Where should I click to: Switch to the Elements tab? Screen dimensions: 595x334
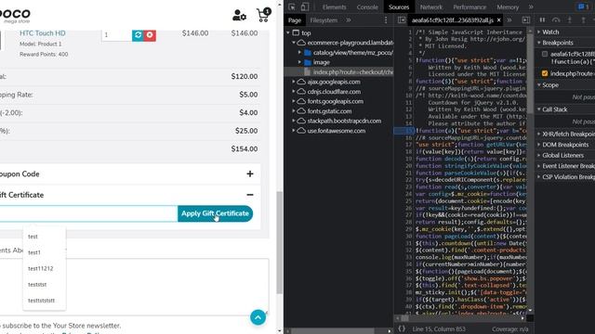pyautogui.click(x=334, y=6)
